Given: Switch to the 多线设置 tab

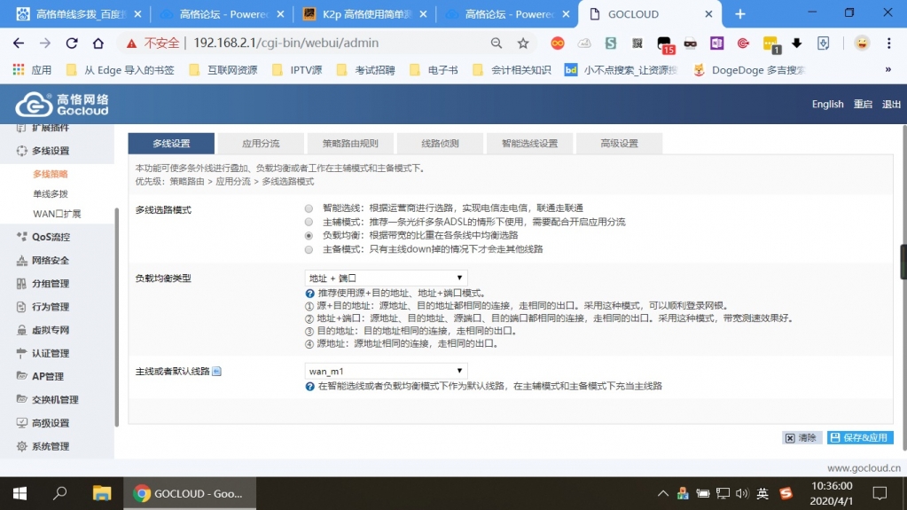Looking at the screenshot, I should [171, 144].
